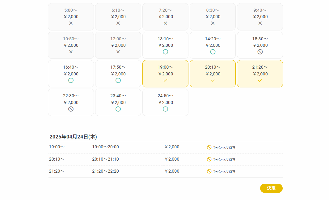Viewport: 329px width, 200px height.
Task: Deselect the 20:10 selected slot card
Action: [x=213, y=74]
